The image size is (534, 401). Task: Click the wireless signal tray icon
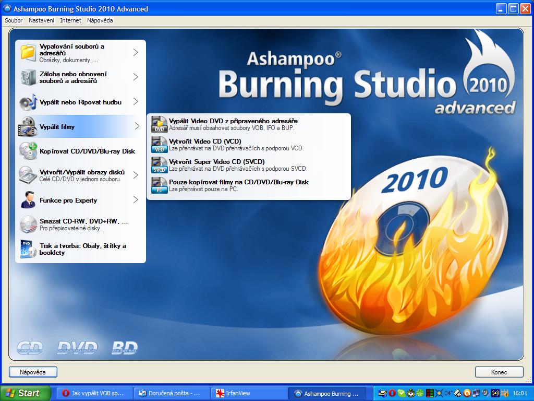(x=495, y=393)
